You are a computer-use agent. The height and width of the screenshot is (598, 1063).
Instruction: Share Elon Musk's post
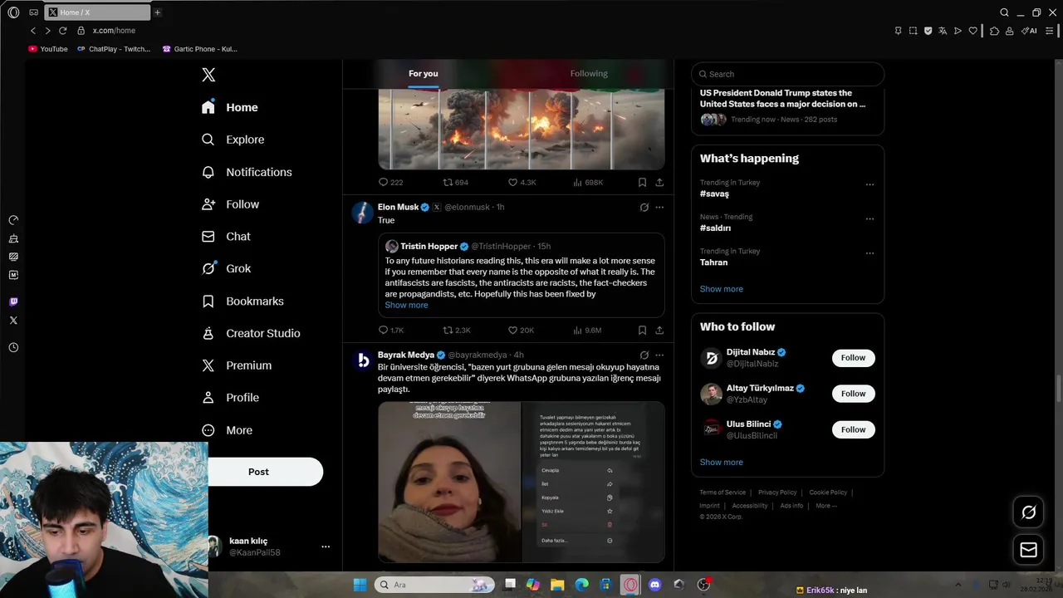pyautogui.click(x=659, y=330)
